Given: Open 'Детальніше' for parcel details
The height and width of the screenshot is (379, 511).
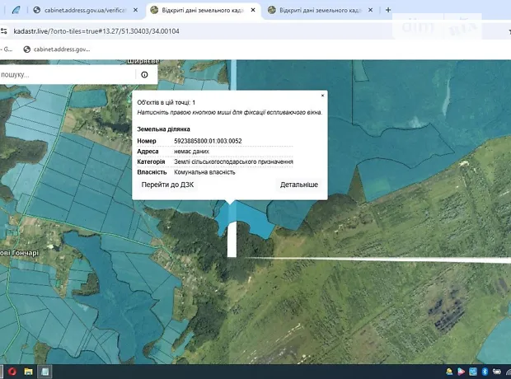Looking at the screenshot, I should coord(298,185).
